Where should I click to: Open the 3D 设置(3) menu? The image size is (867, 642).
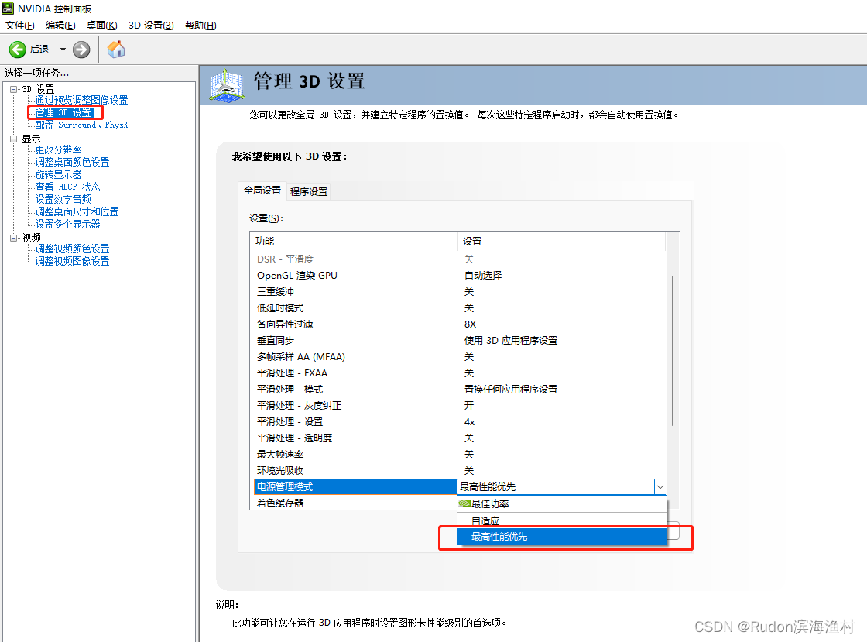click(151, 26)
